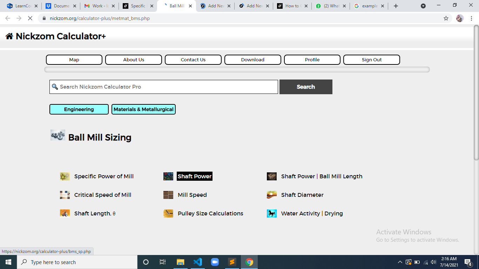479x269 pixels.
Task: Click the browser address bar URL
Action: click(x=100, y=18)
